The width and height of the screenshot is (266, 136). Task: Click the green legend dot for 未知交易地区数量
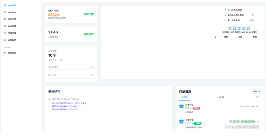tap(225, 15)
